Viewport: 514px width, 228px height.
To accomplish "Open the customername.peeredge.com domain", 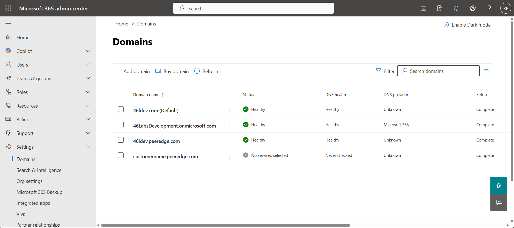I will point(166,157).
